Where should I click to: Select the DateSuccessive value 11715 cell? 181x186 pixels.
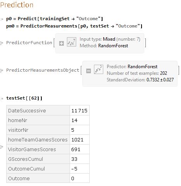coord(80,110)
